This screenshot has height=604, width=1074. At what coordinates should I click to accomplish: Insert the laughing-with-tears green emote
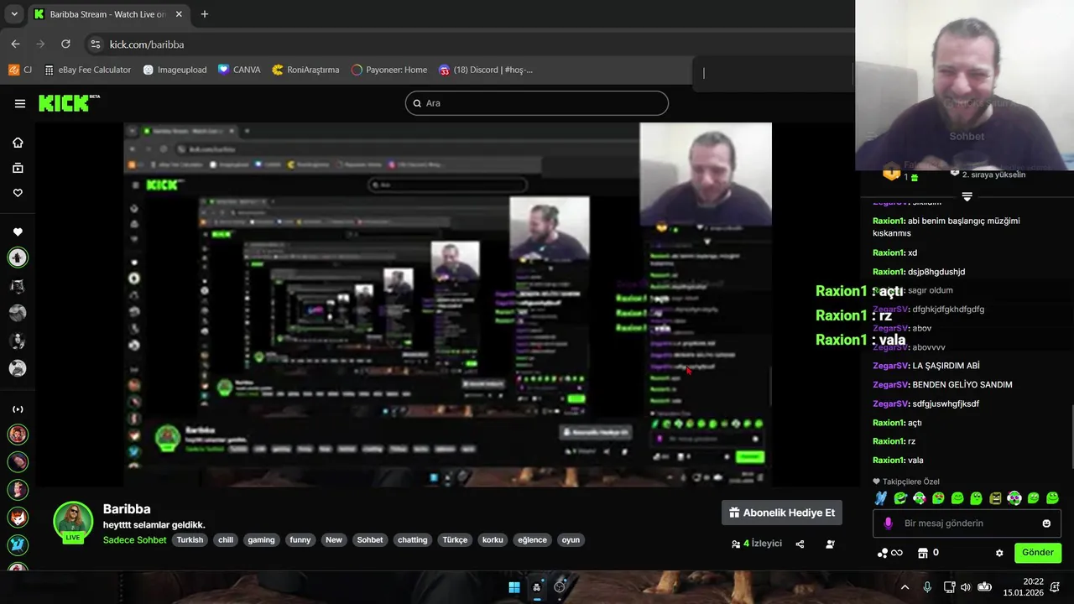[x=900, y=498]
